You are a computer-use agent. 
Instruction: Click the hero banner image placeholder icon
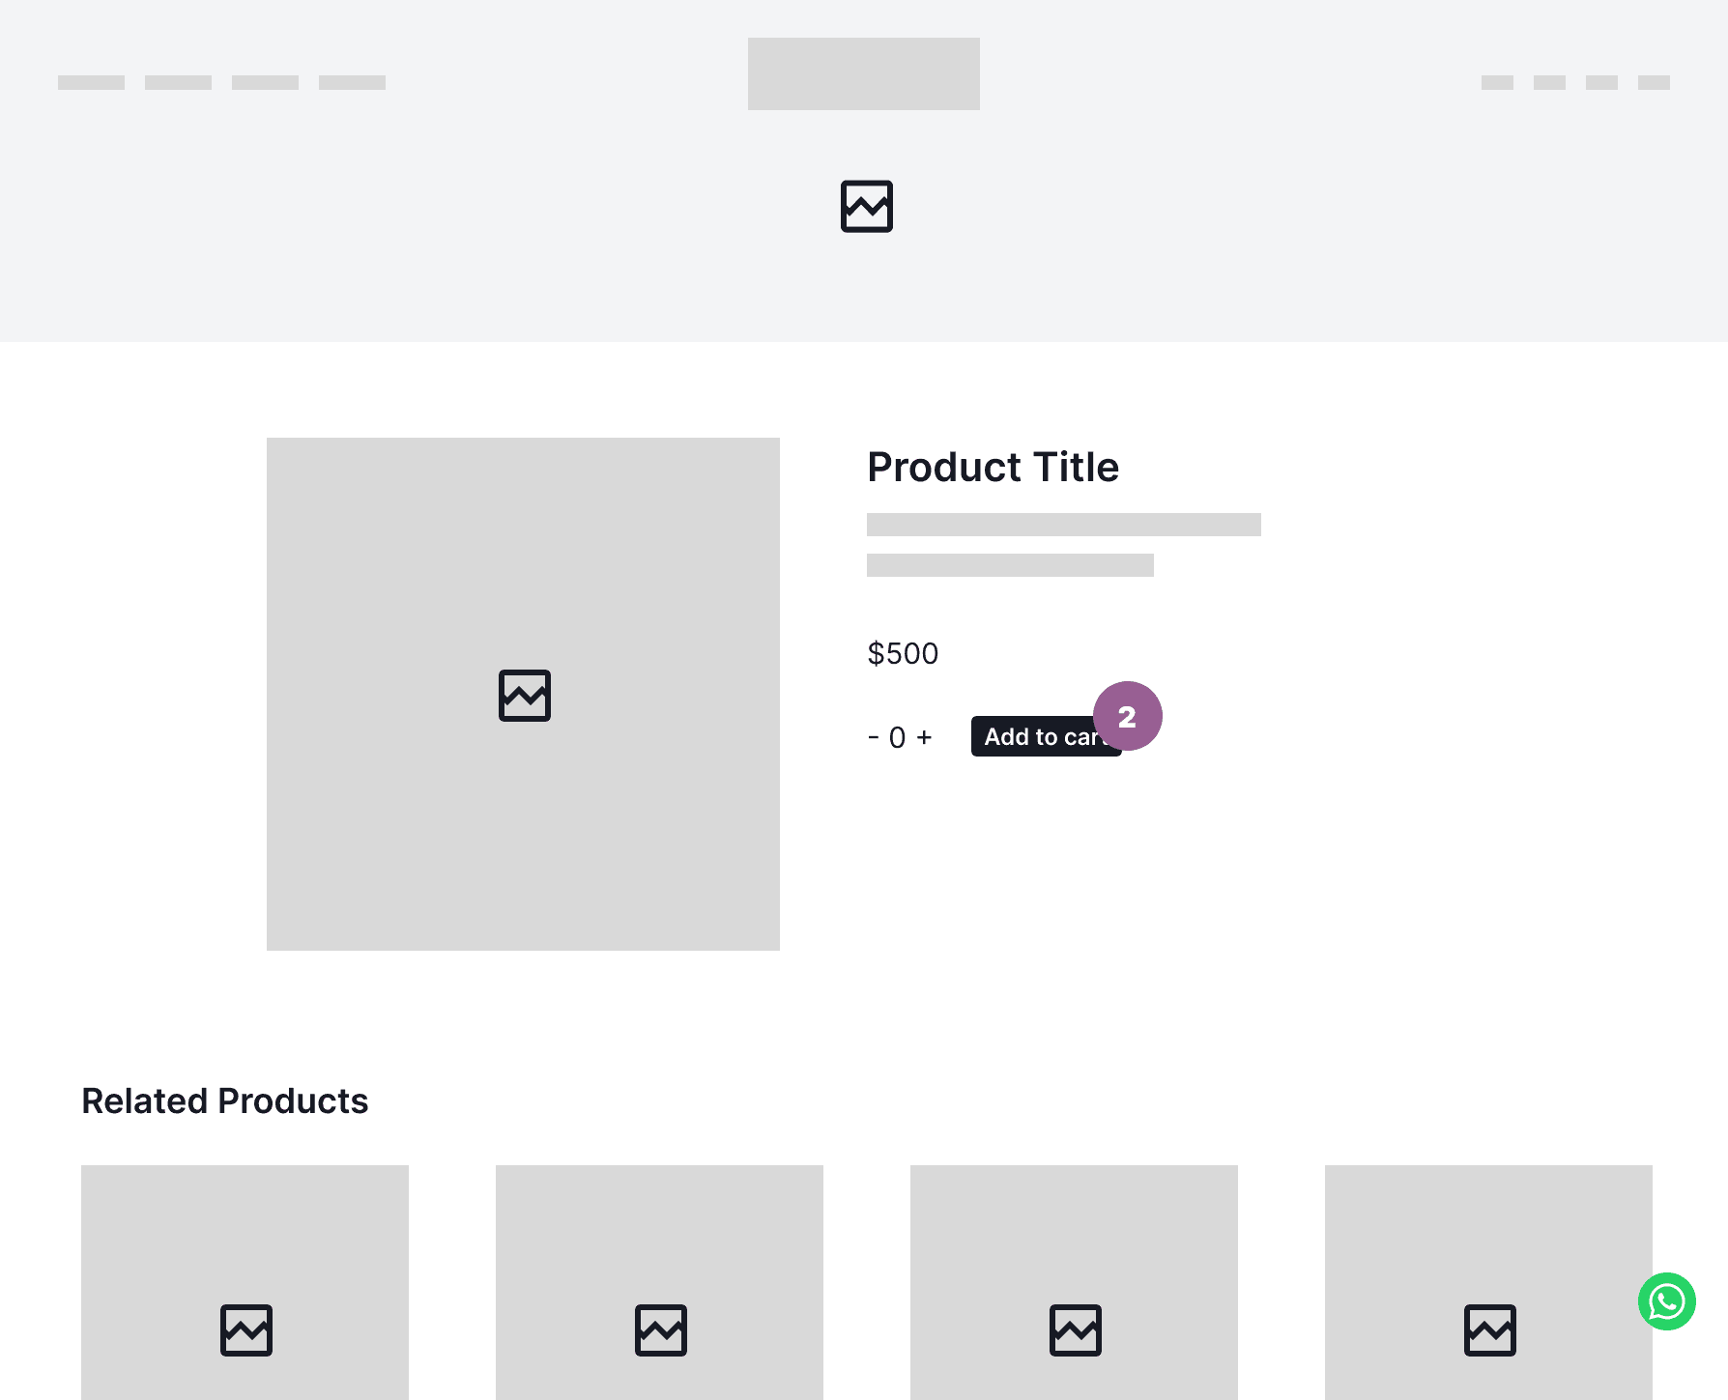tap(865, 206)
